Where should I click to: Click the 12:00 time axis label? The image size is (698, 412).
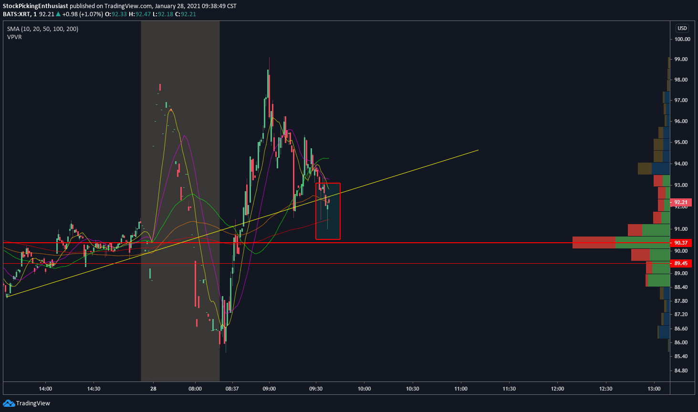pyautogui.click(x=557, y=389)
